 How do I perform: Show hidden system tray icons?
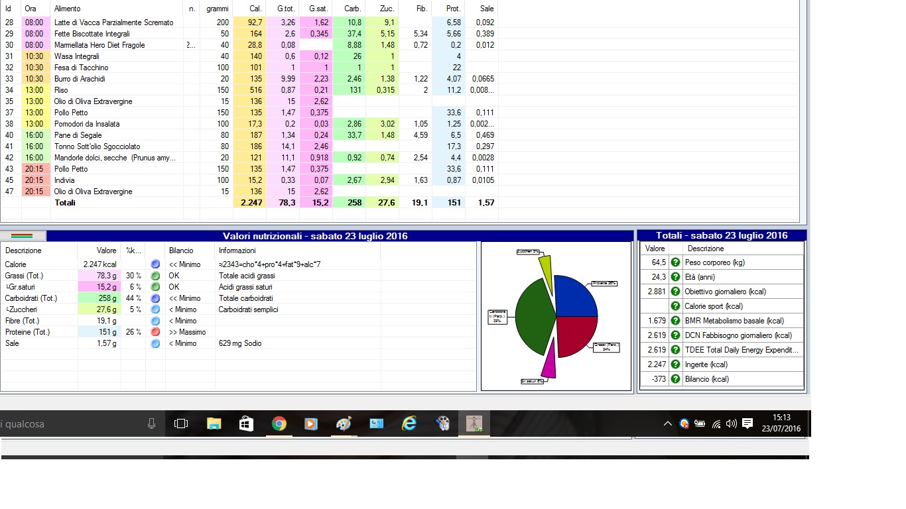pos(668,424)
